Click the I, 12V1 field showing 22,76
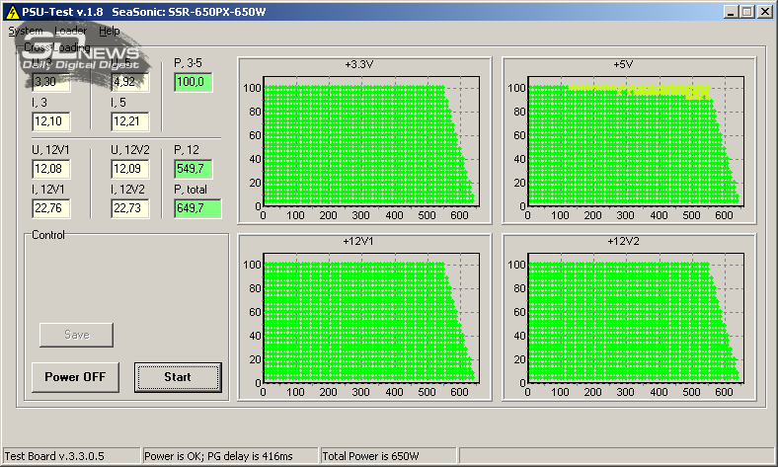778x467 pixels. point(51,208)
